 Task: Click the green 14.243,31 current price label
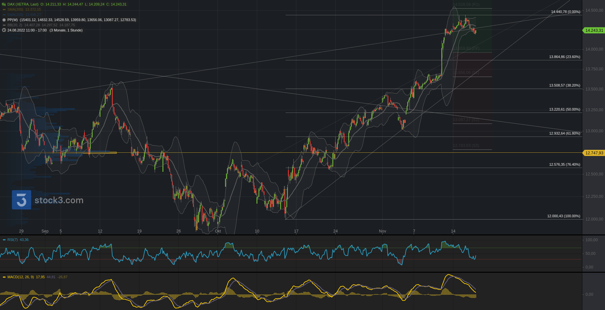[x=594, y=30]
